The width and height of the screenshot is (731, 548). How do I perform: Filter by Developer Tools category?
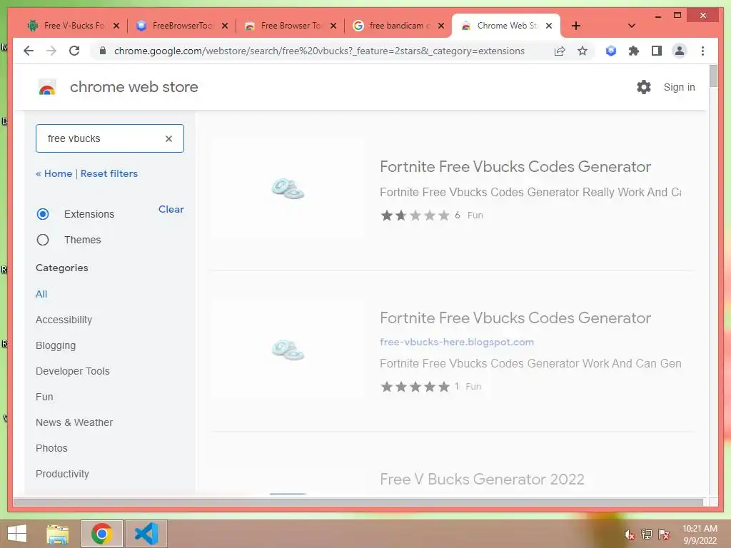point(73,371)
